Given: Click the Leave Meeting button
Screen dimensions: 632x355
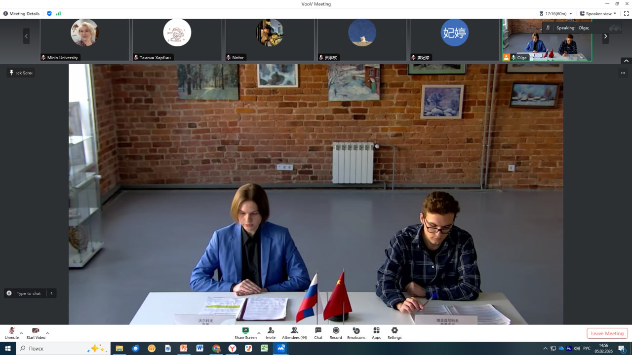Looking at the screenshot, I should [x=607, y=333].
